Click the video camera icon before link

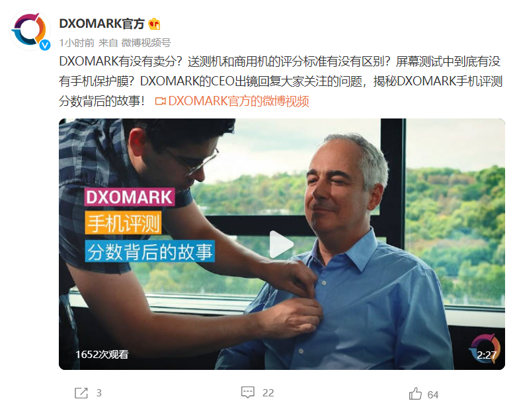[160, 101]
